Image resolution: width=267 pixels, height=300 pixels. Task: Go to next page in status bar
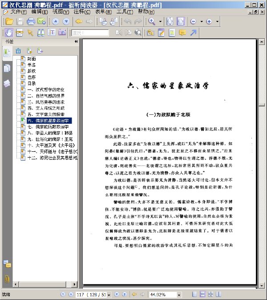point(117,294)
